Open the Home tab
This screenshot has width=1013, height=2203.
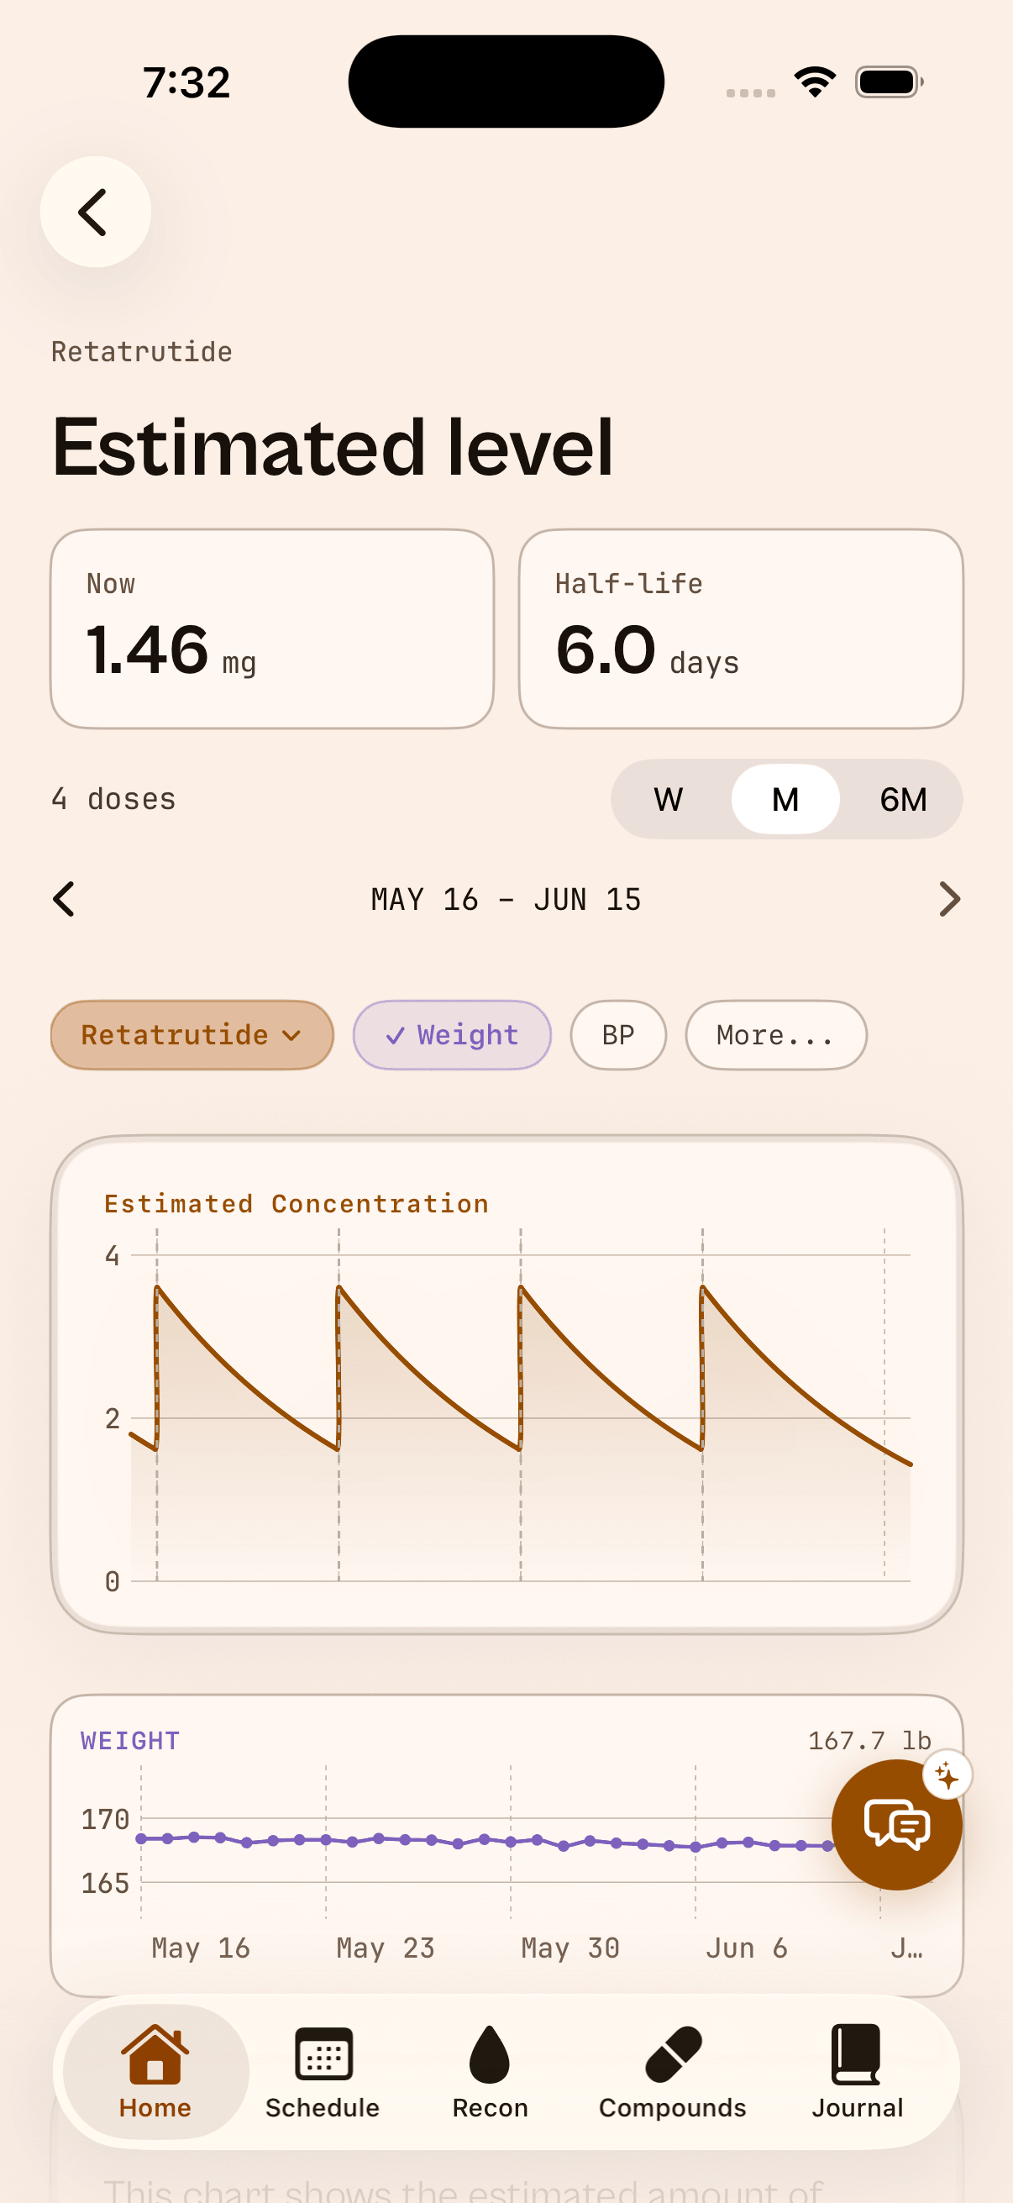point(155,2071)
